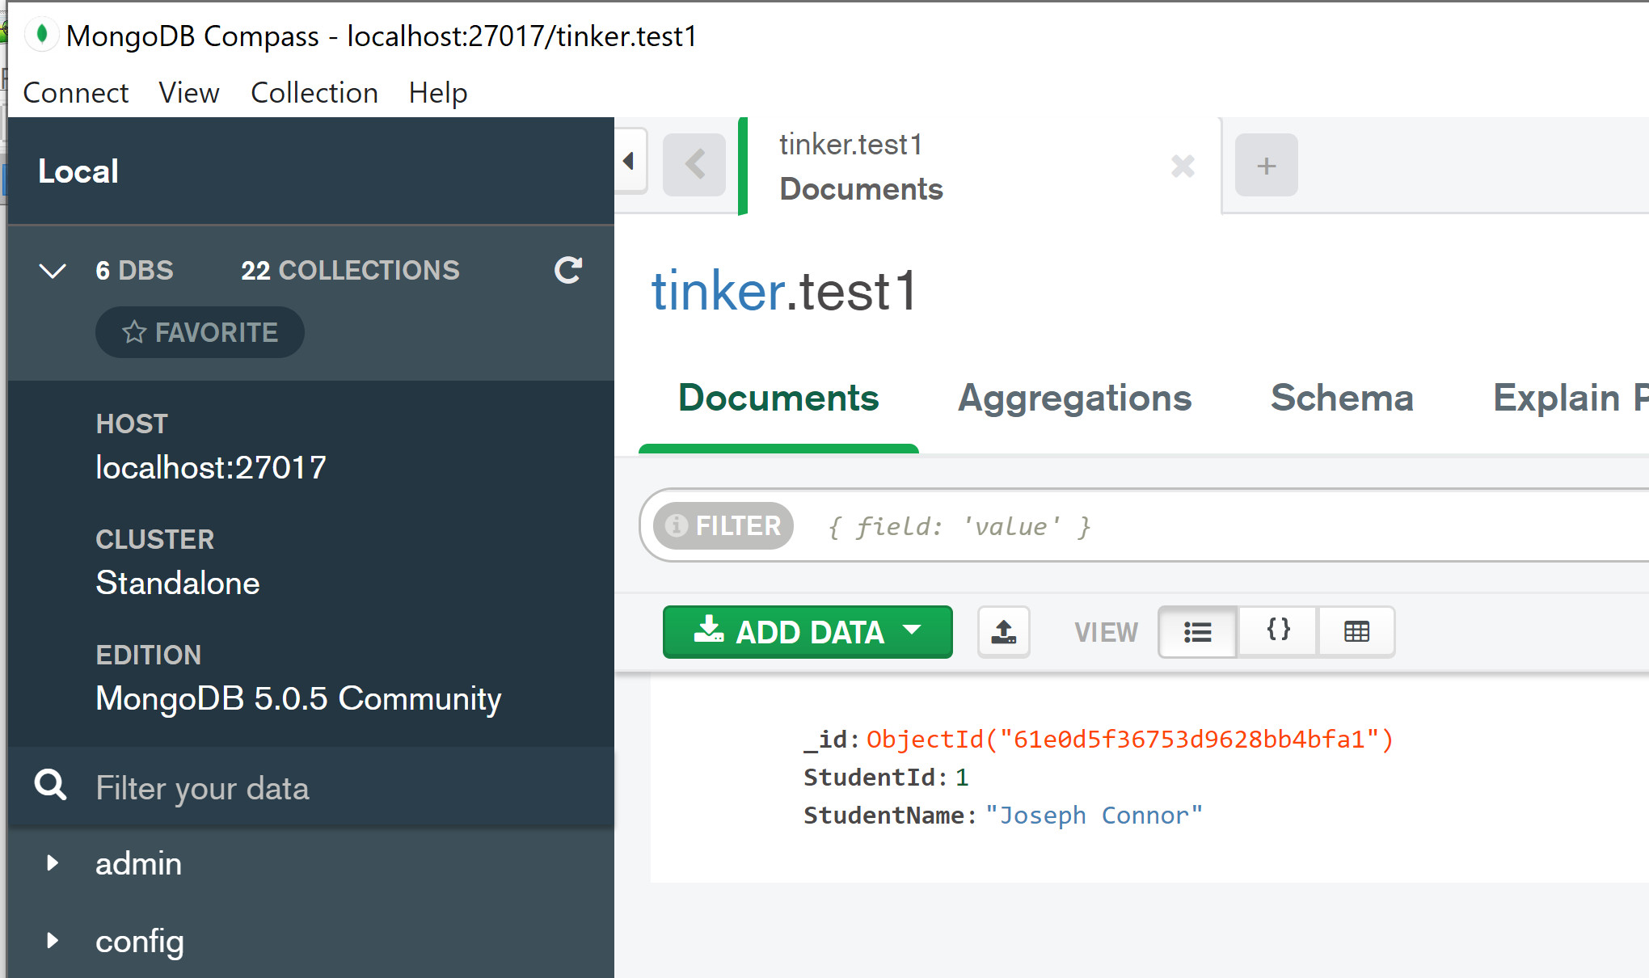Open a new tab with the plus icon
This screenshot has height=978, width=1649.
[1266, 166]
